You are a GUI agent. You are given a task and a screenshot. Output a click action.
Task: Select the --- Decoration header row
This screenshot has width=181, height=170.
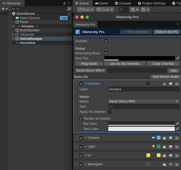click(42, 43)
